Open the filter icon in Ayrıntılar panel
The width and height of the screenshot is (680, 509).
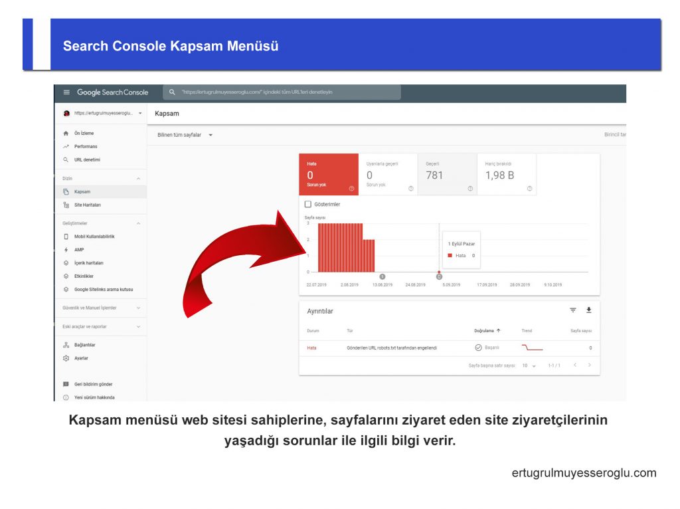[x=573, y=310]
